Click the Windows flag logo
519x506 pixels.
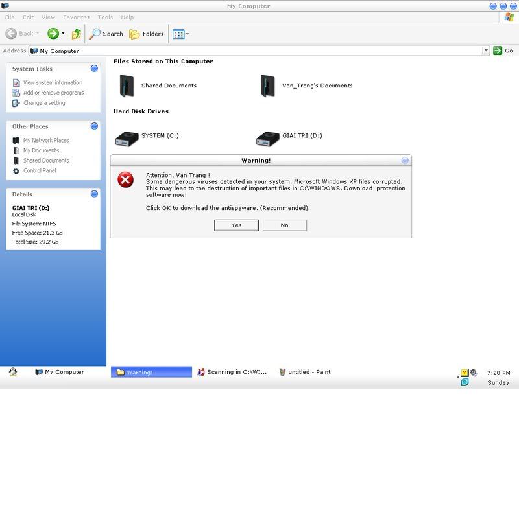point(509,17)
